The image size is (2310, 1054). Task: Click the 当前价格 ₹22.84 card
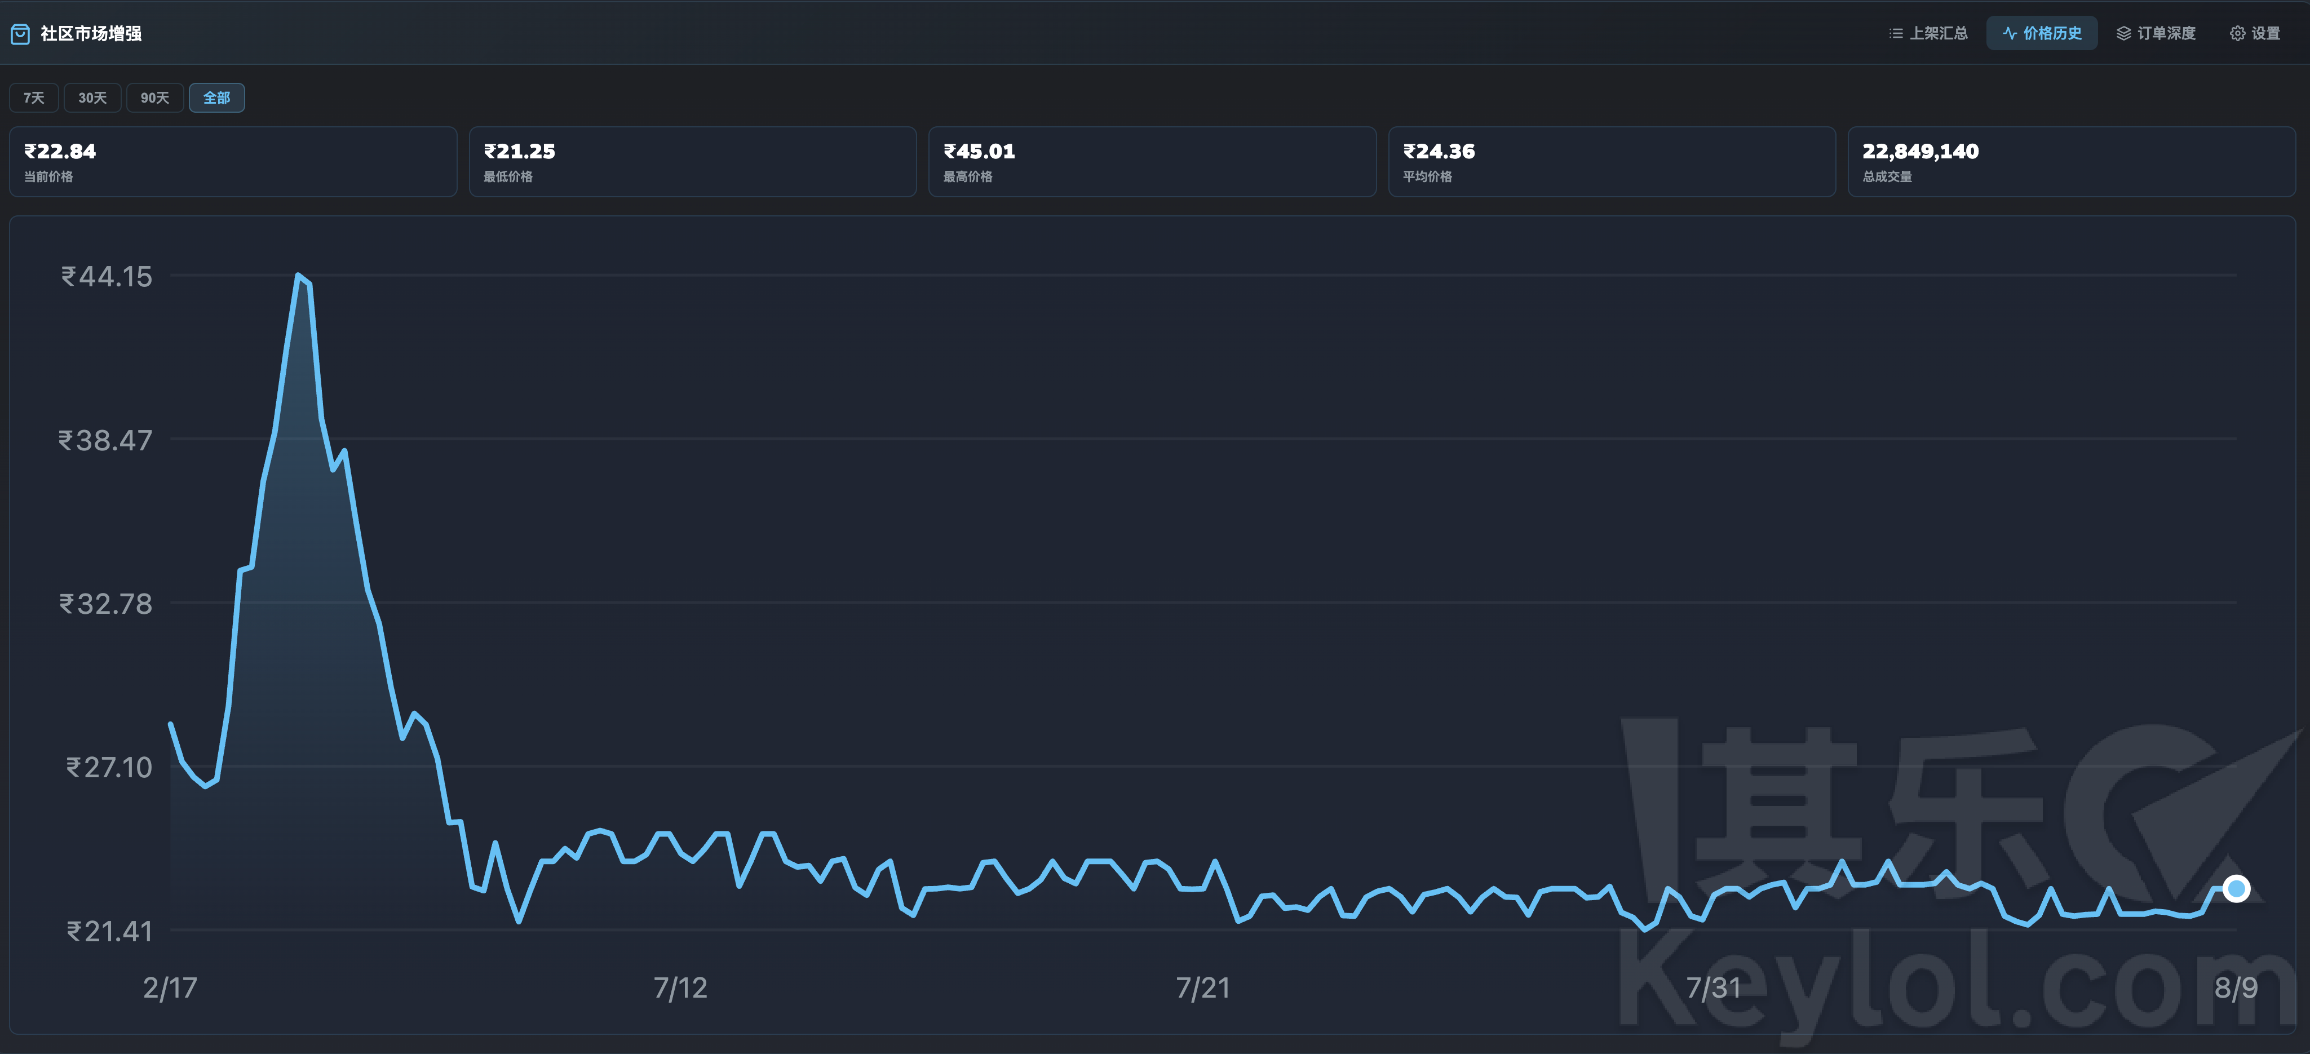(x=233, y=161)
